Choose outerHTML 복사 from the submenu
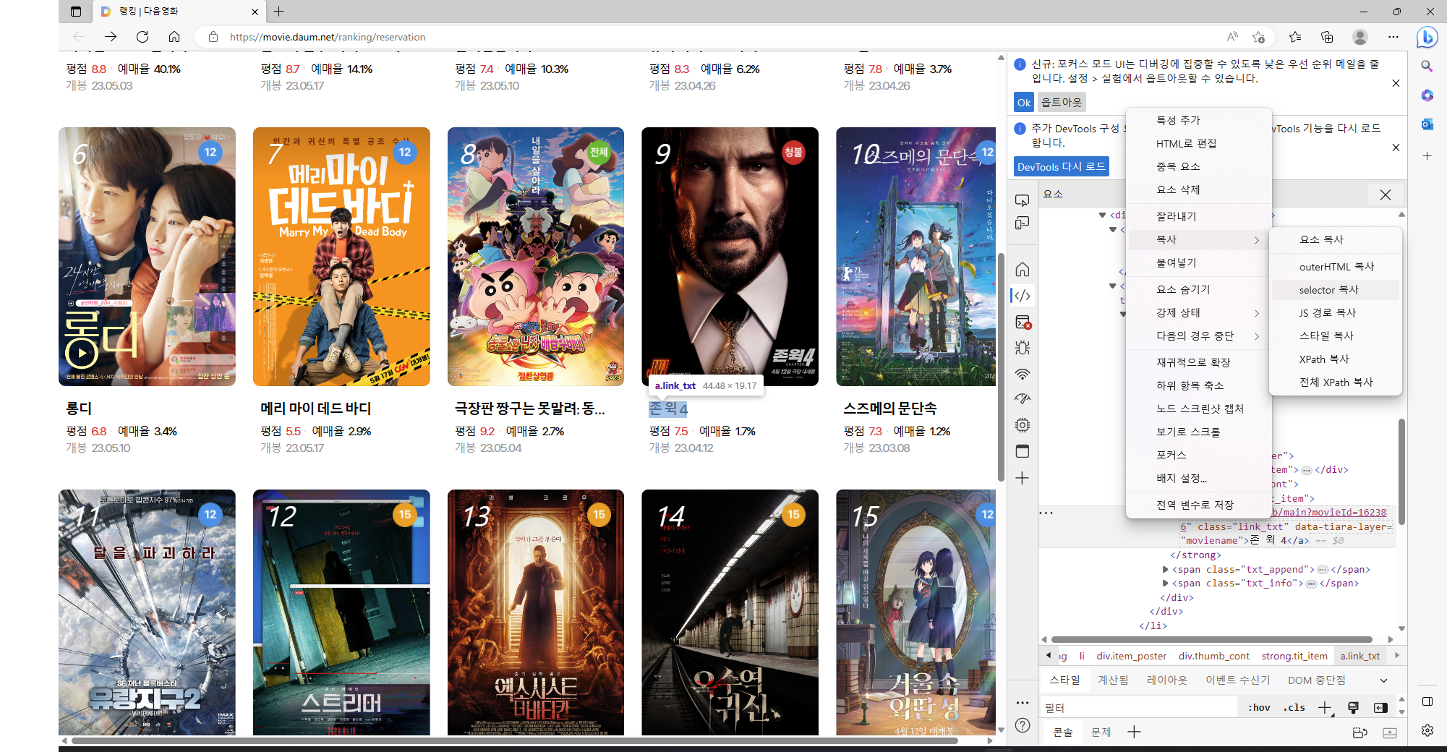This screenshot has height=752, width=1447. click(x=1335, y=267)
